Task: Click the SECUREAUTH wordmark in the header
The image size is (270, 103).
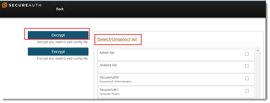Action: pos(25,5)
